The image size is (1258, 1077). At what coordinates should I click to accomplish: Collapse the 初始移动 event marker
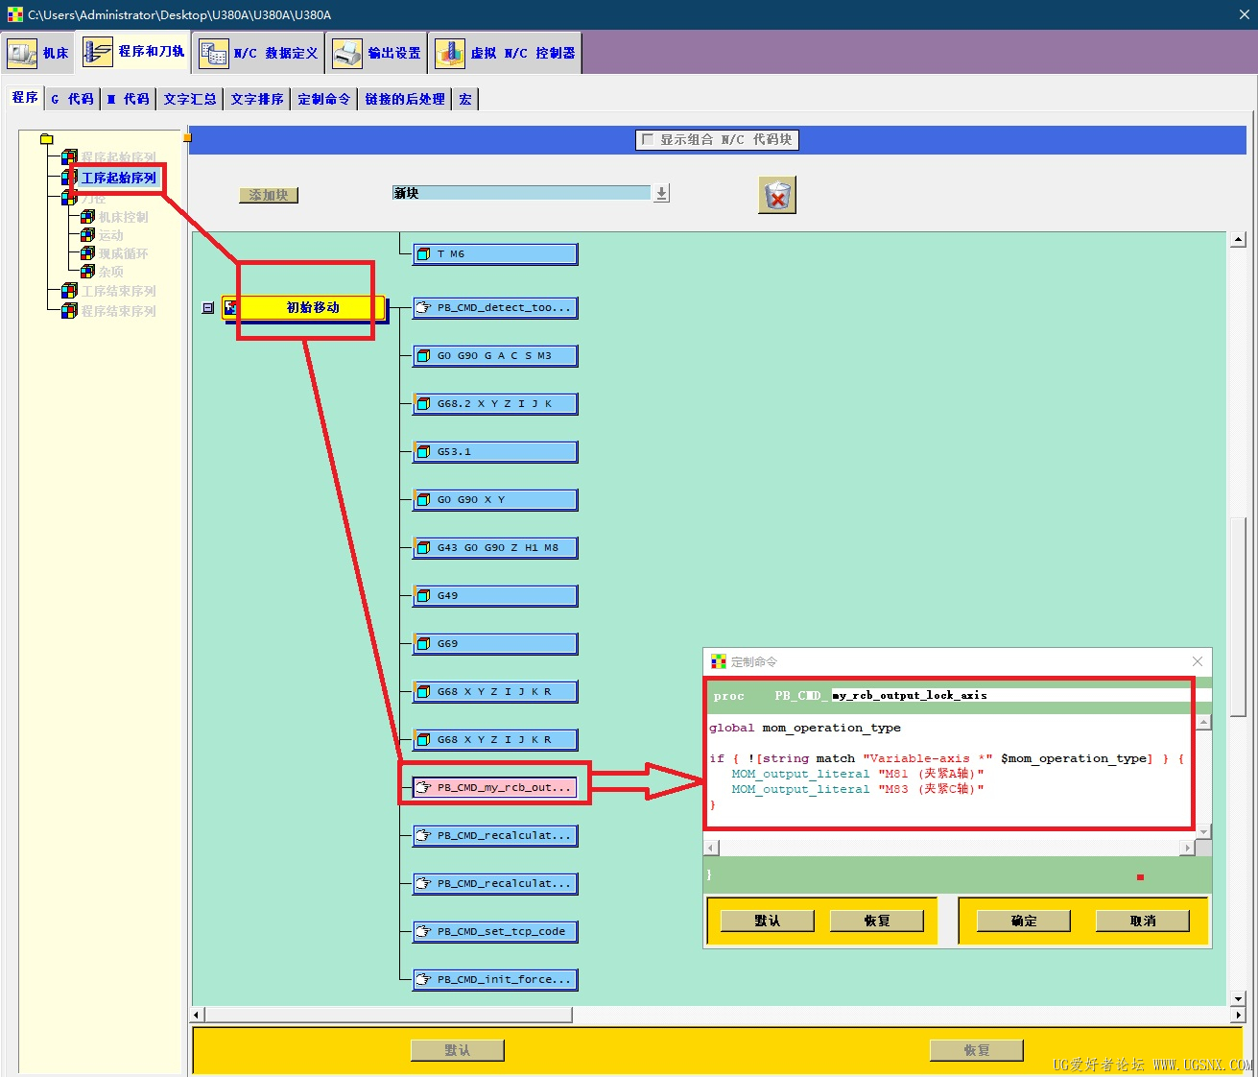(x=207, y=308)
